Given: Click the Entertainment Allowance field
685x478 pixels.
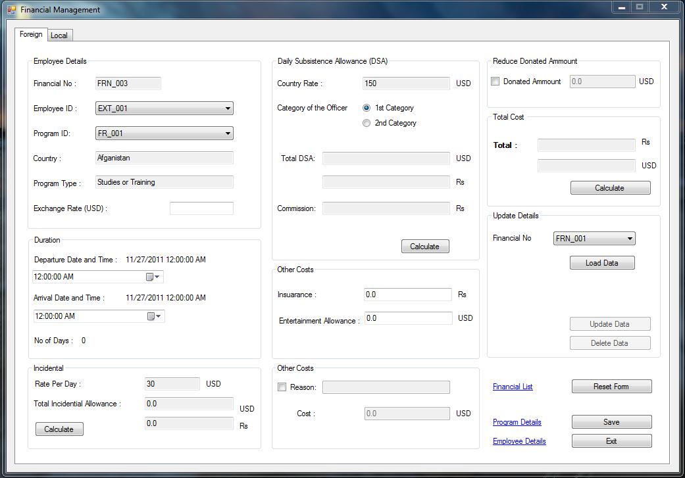Looking at the screenshot, I should click(x=409, y=318).
